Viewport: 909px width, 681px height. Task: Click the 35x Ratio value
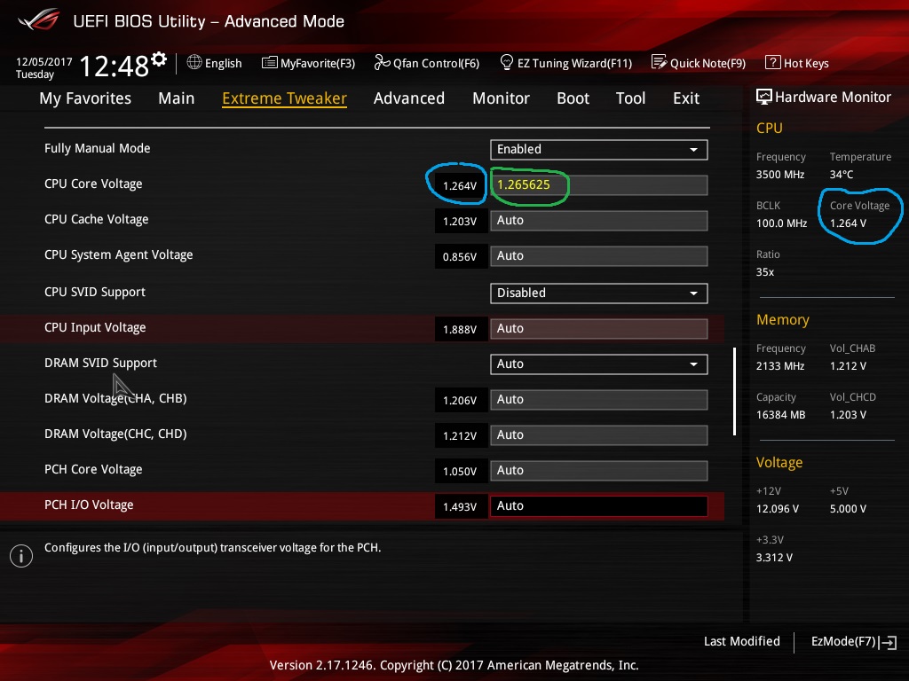[765, 272]
